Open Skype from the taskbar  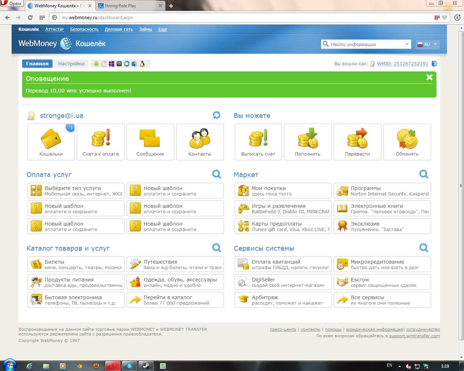[x=129, y=366]
